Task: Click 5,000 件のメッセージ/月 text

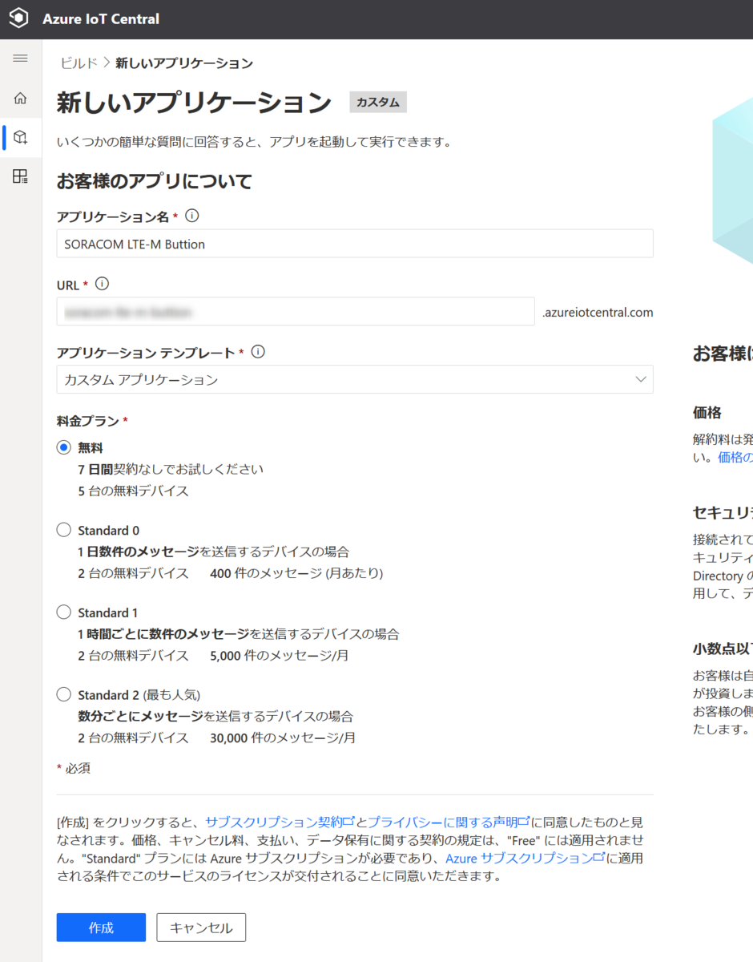Action: pyautogui.click(x=280, y=655)
